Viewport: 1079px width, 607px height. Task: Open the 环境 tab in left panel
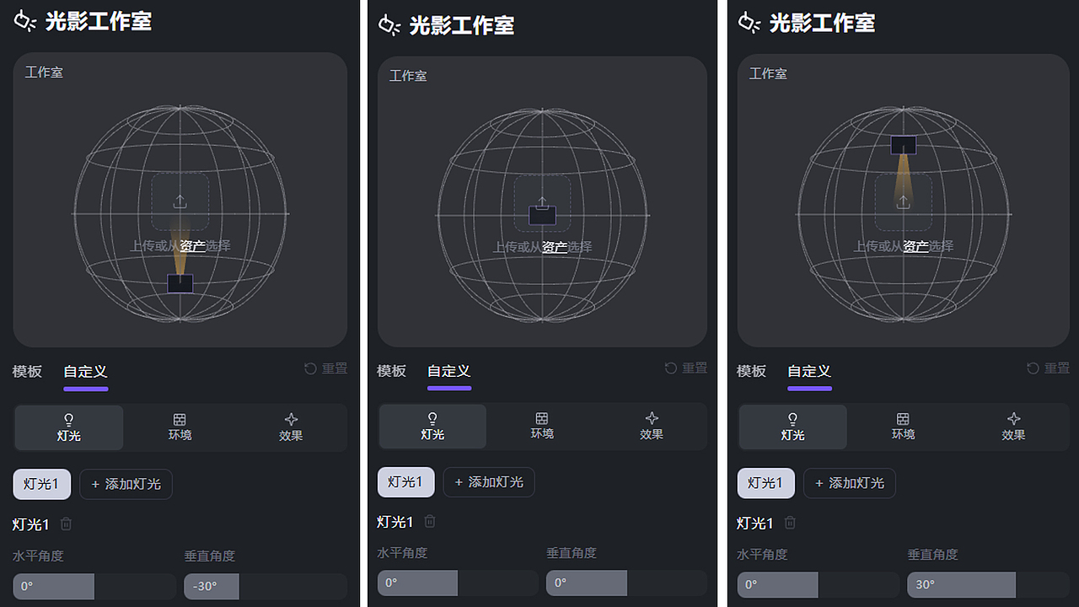pyautogui.click(x=180, y=427)
